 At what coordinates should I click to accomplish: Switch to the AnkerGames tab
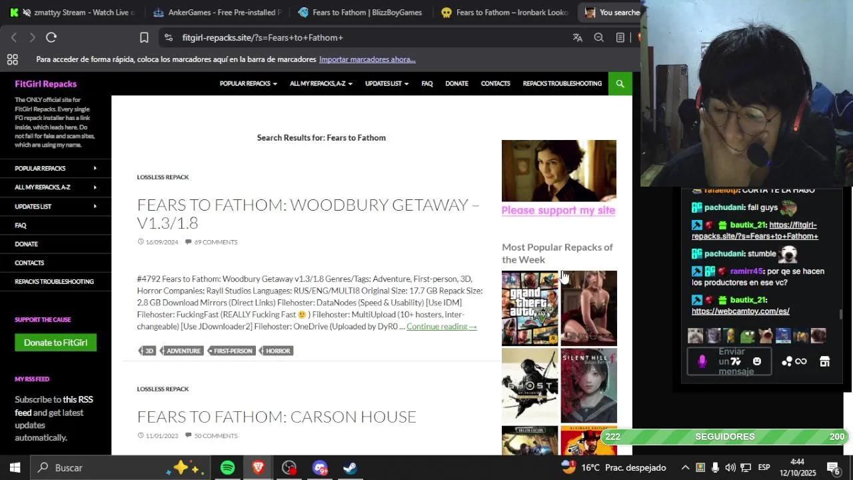click(x=217, y=12)
